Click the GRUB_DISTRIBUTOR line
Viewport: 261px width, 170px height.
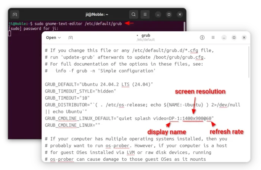pyautogui.click(x=142, y=105)
